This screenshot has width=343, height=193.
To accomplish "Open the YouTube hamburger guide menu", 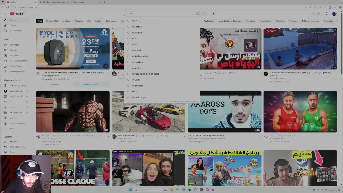I will pos(5,14).
